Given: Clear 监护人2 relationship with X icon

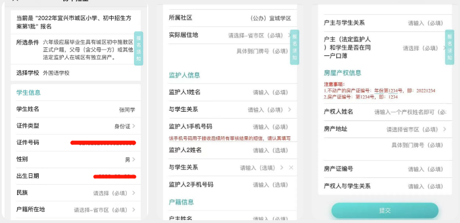Looking at the screenshot, I should pyautogui.click(x=291, y=168).
